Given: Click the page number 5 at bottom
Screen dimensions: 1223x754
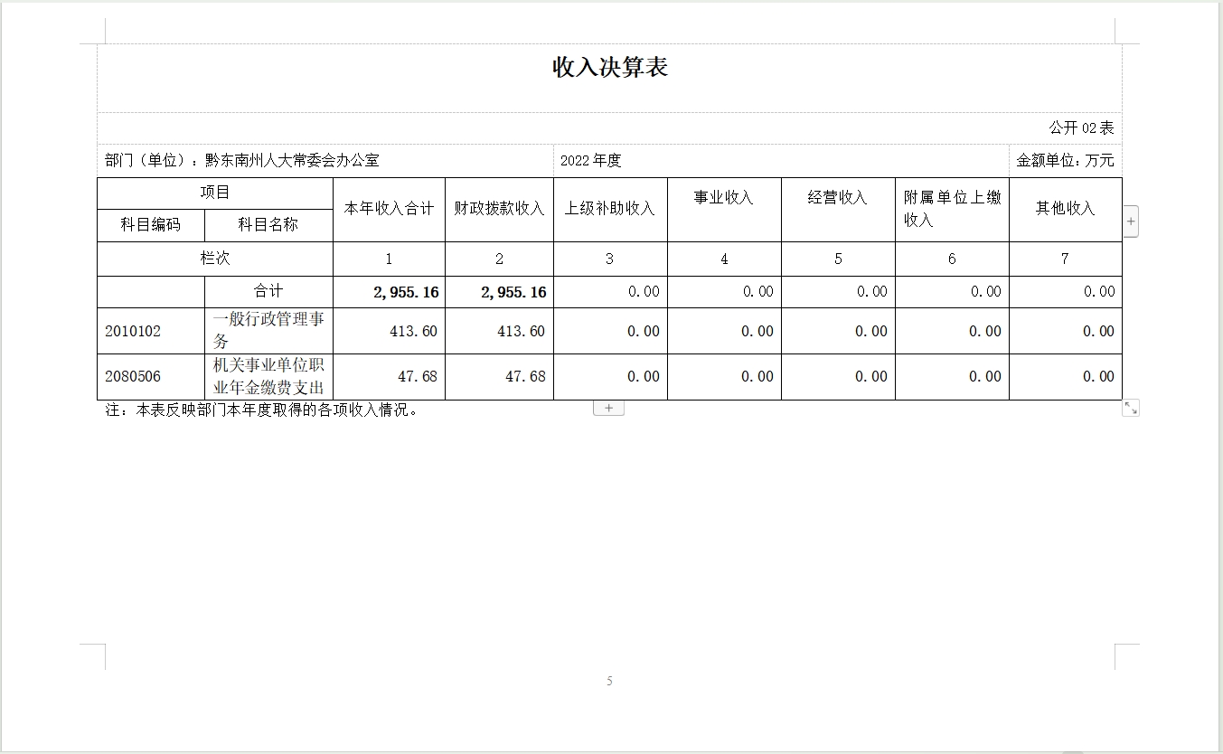Looking at the screenshot, I should tap(609, 681).
